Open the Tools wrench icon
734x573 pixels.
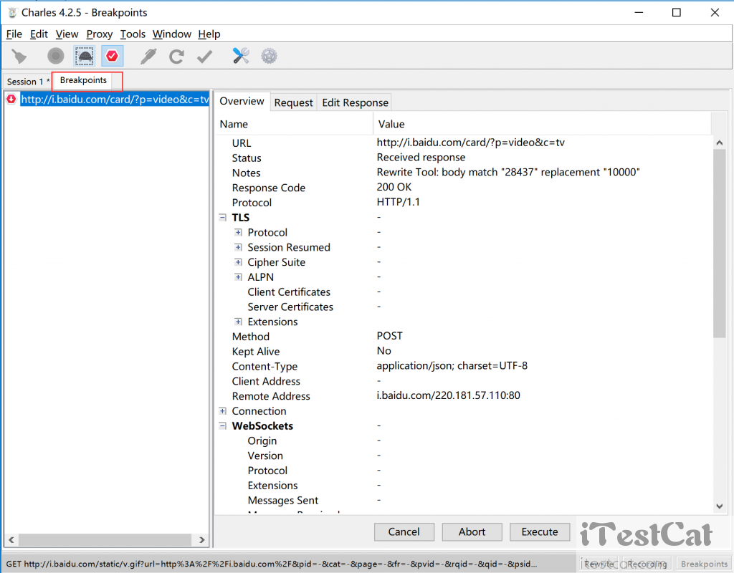(241, 57)
